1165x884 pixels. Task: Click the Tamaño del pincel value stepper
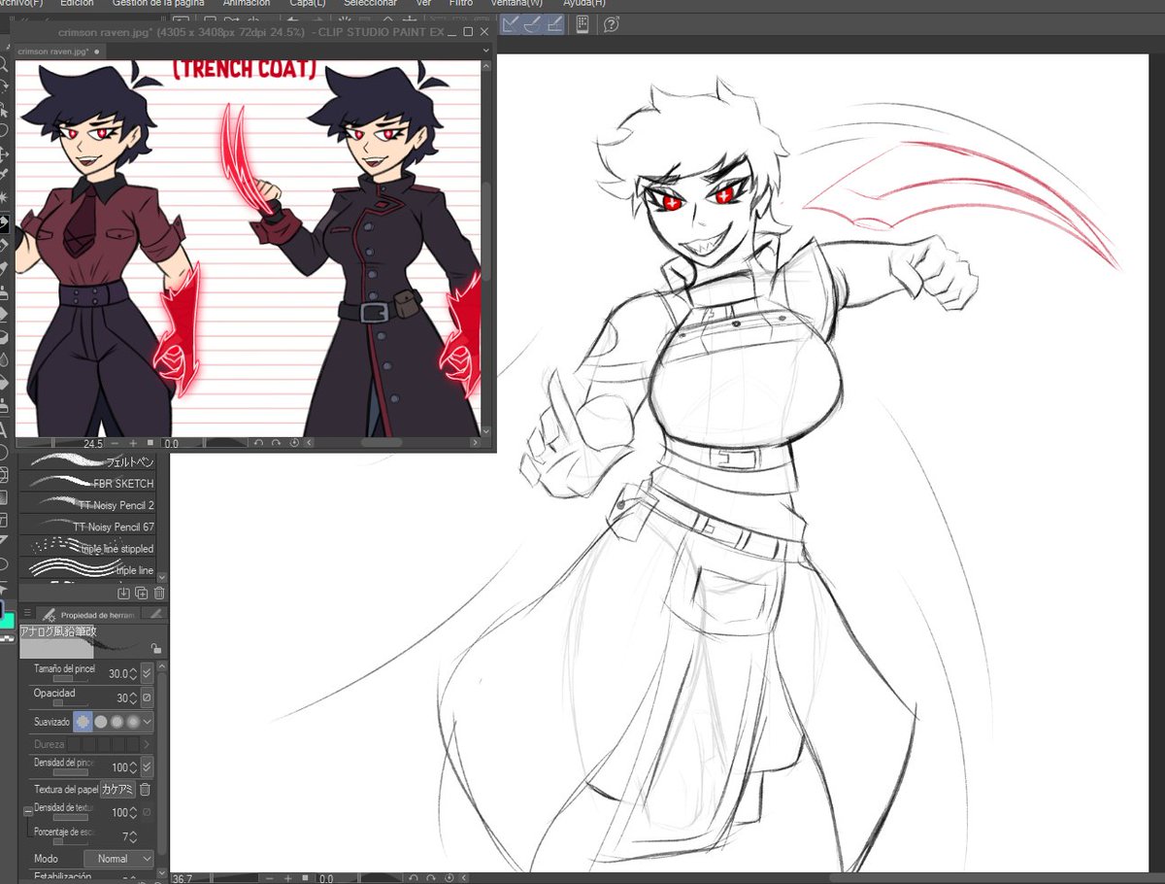pos(135,673)
